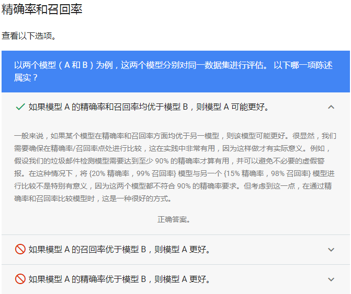Collapse the expanded first answer using the up chevron
Image resolution: width=351 pixels, height=294 pixels.
pyautogui.click(x=331, y=107)
